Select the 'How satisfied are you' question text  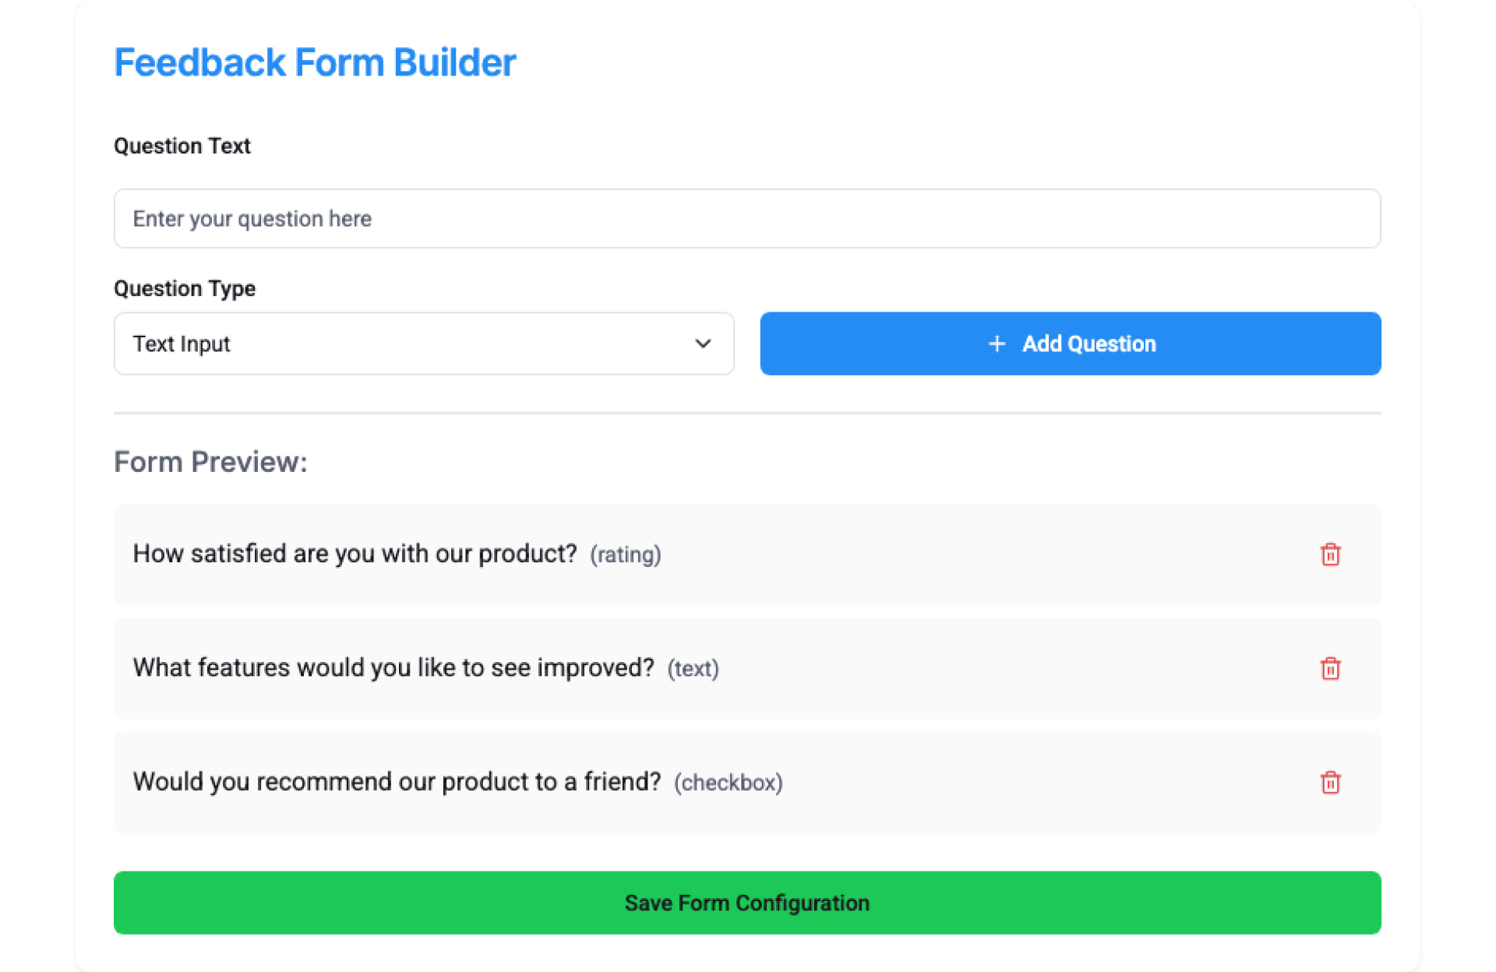click(x=355, y=554)
